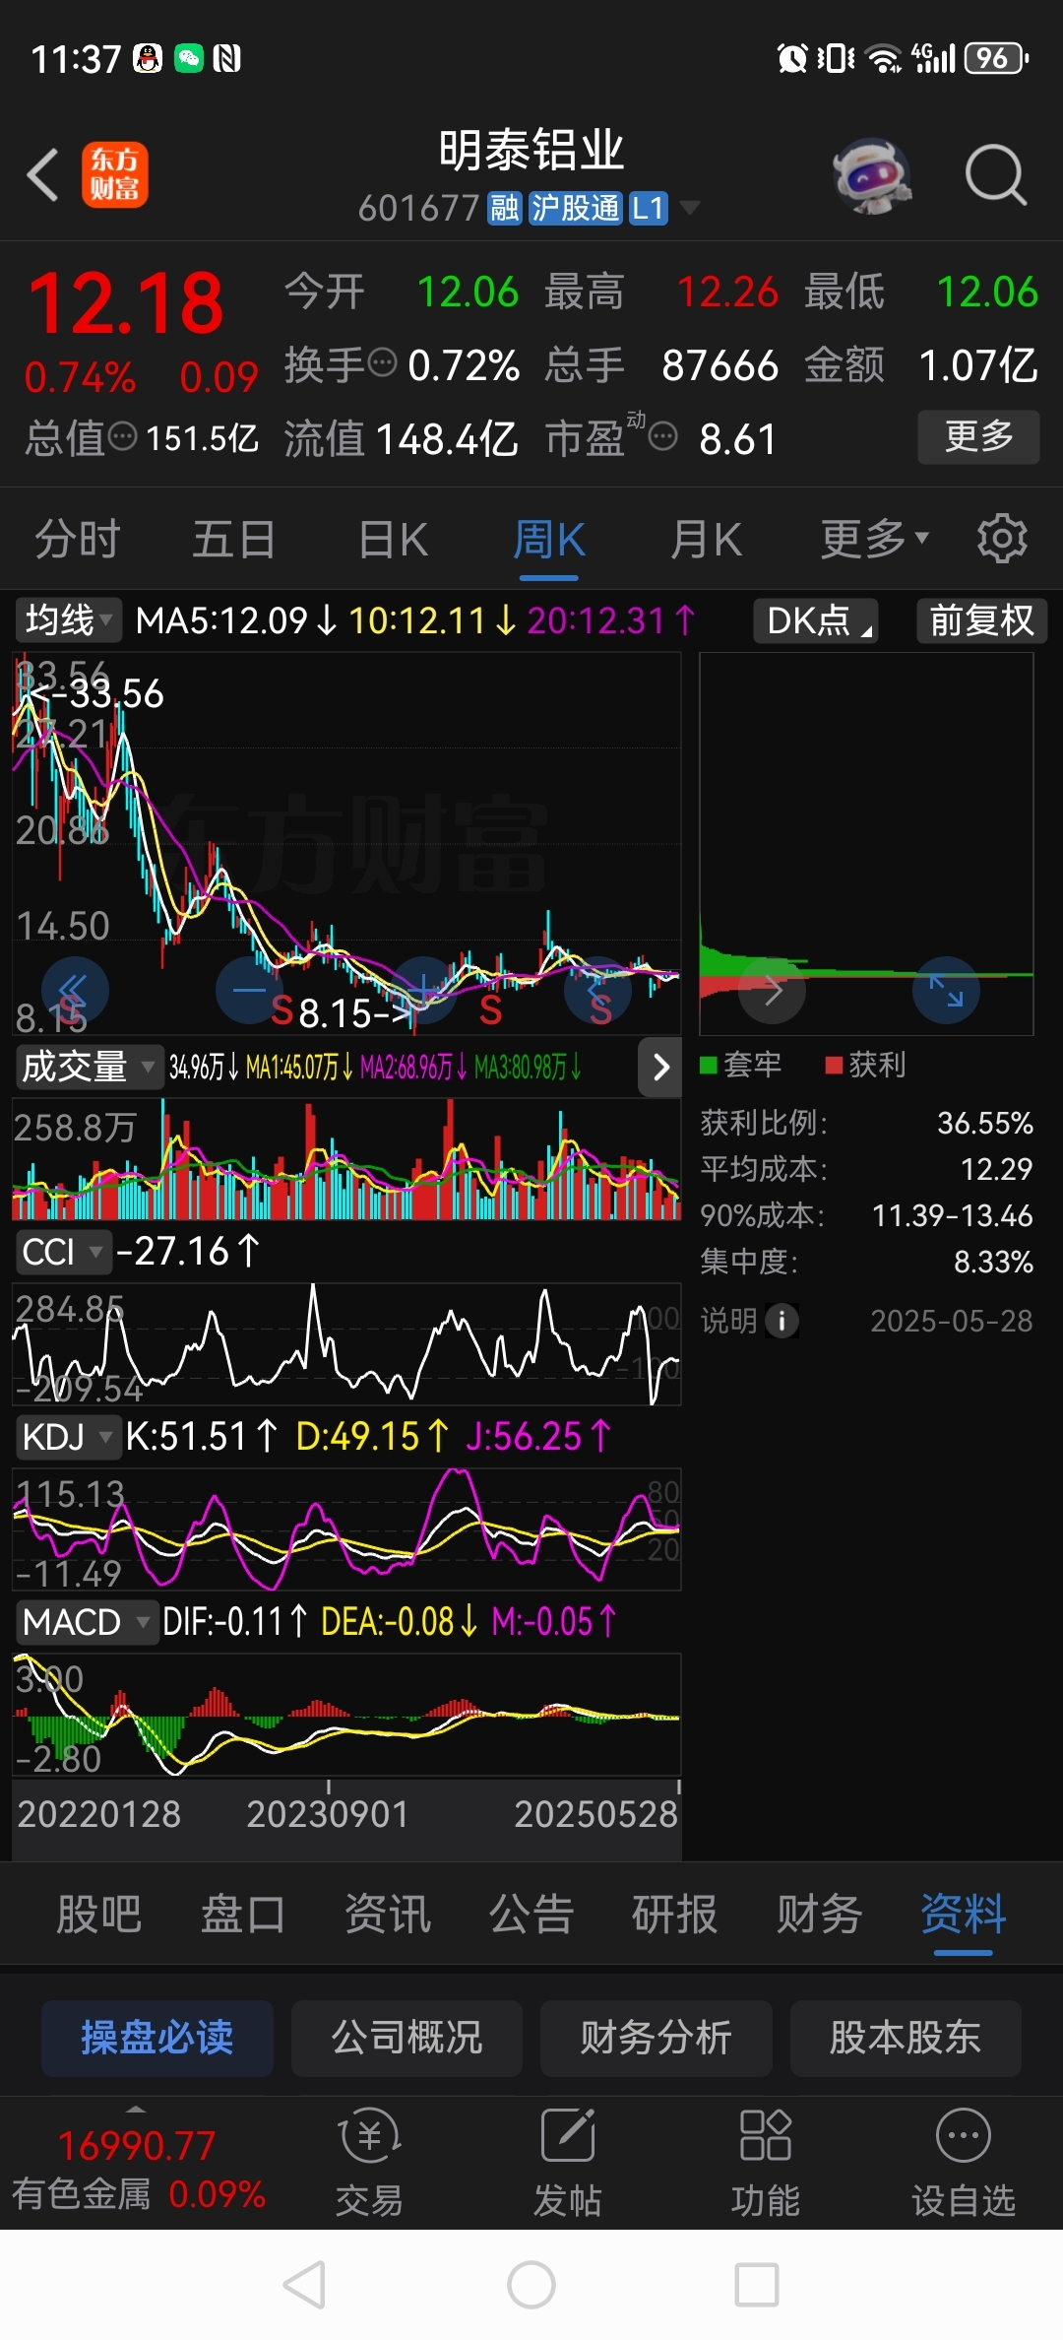1063x2340 pixels.
Task: Switch to 分时 chart tab
Action: click(78, 539)
